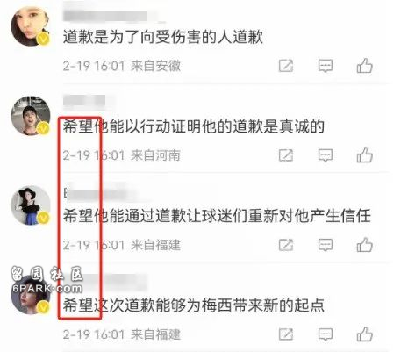The image size is (408, 352).
Task: Open avatar of woman in black hat
Action: [x=31, y=205]
